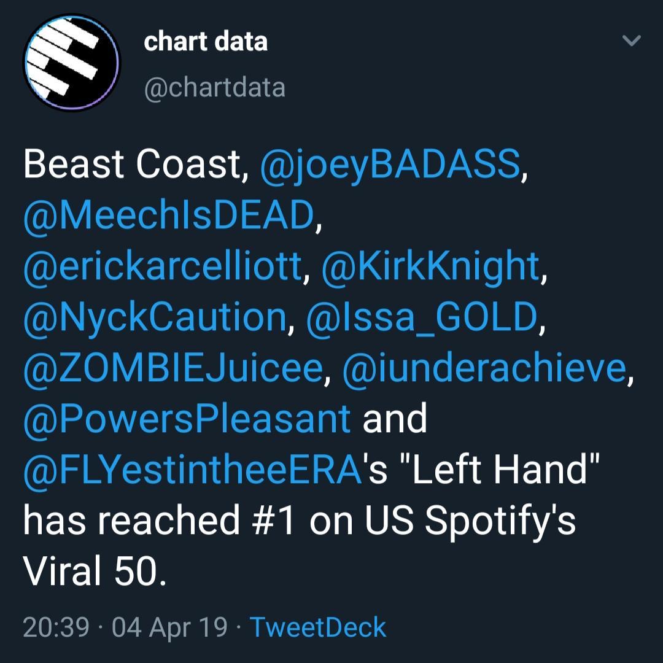Open the @ZOMBIEJuicee mention
The height and width of the screenshot is (663, 663).
pyautogui.click(x=172, y=368)
